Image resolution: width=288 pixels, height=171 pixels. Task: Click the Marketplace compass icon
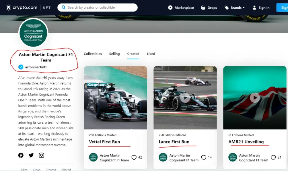coord(170,7)
